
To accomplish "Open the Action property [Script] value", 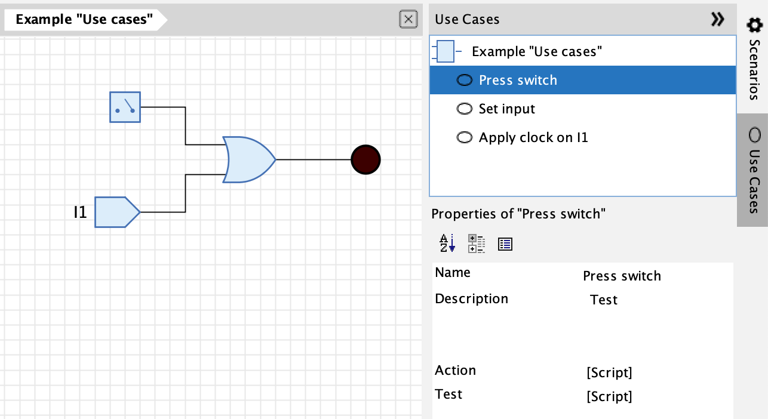I will point(609,372).
